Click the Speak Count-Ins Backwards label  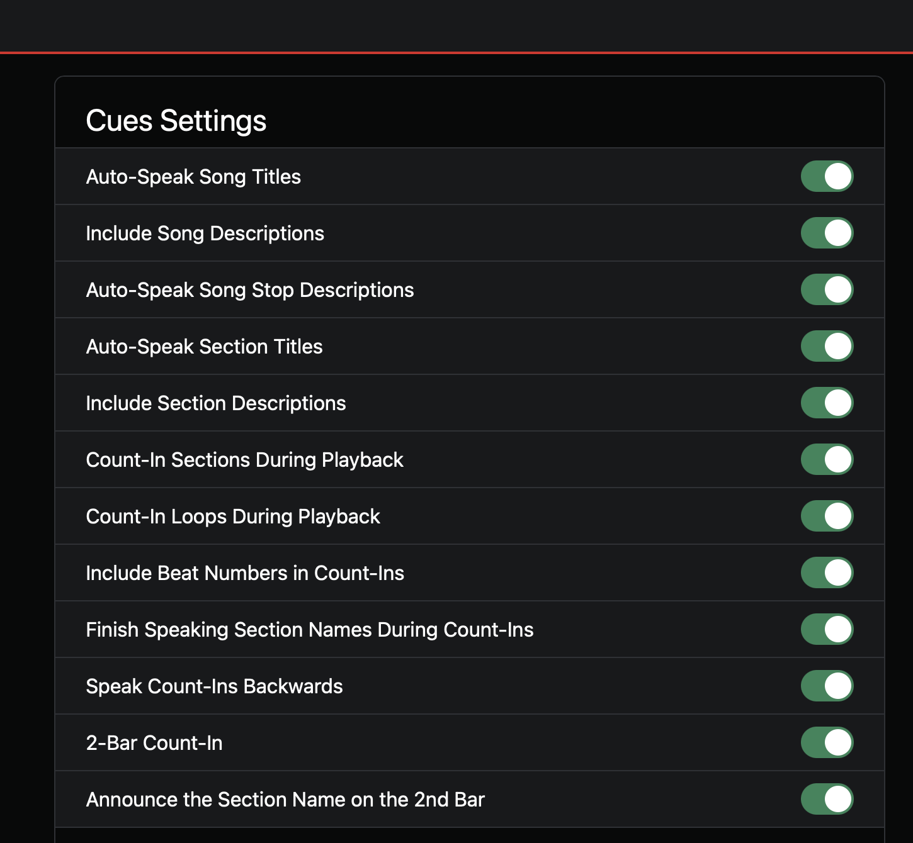[x=215, y=686]
